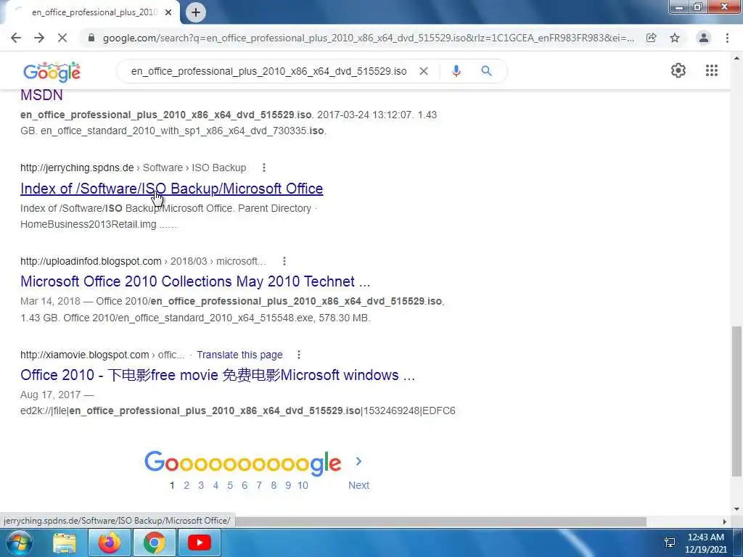Start voice search with microphone icon
Image resolution: width=743 pixels, height=557 pixels.
click(x=456, y=71)
